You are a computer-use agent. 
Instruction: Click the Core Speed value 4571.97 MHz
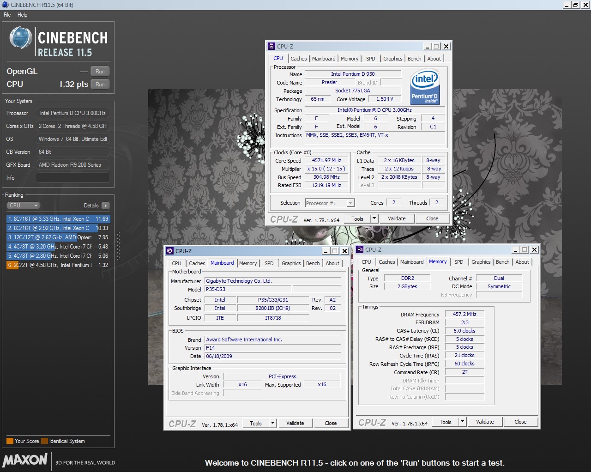[326, 161]
